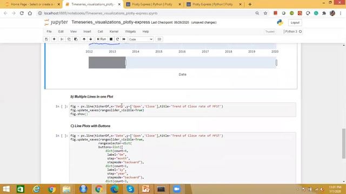This screenshot has height=194, width=346.
Task: Click the Multiple Lines code cell
Action: coord(183,110)
